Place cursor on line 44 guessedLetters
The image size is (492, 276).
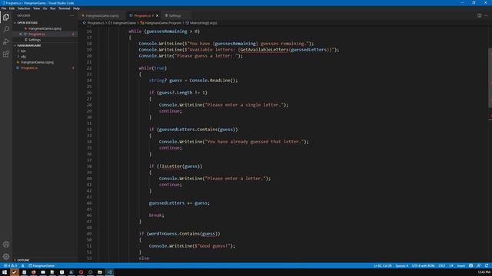point(167,203)
